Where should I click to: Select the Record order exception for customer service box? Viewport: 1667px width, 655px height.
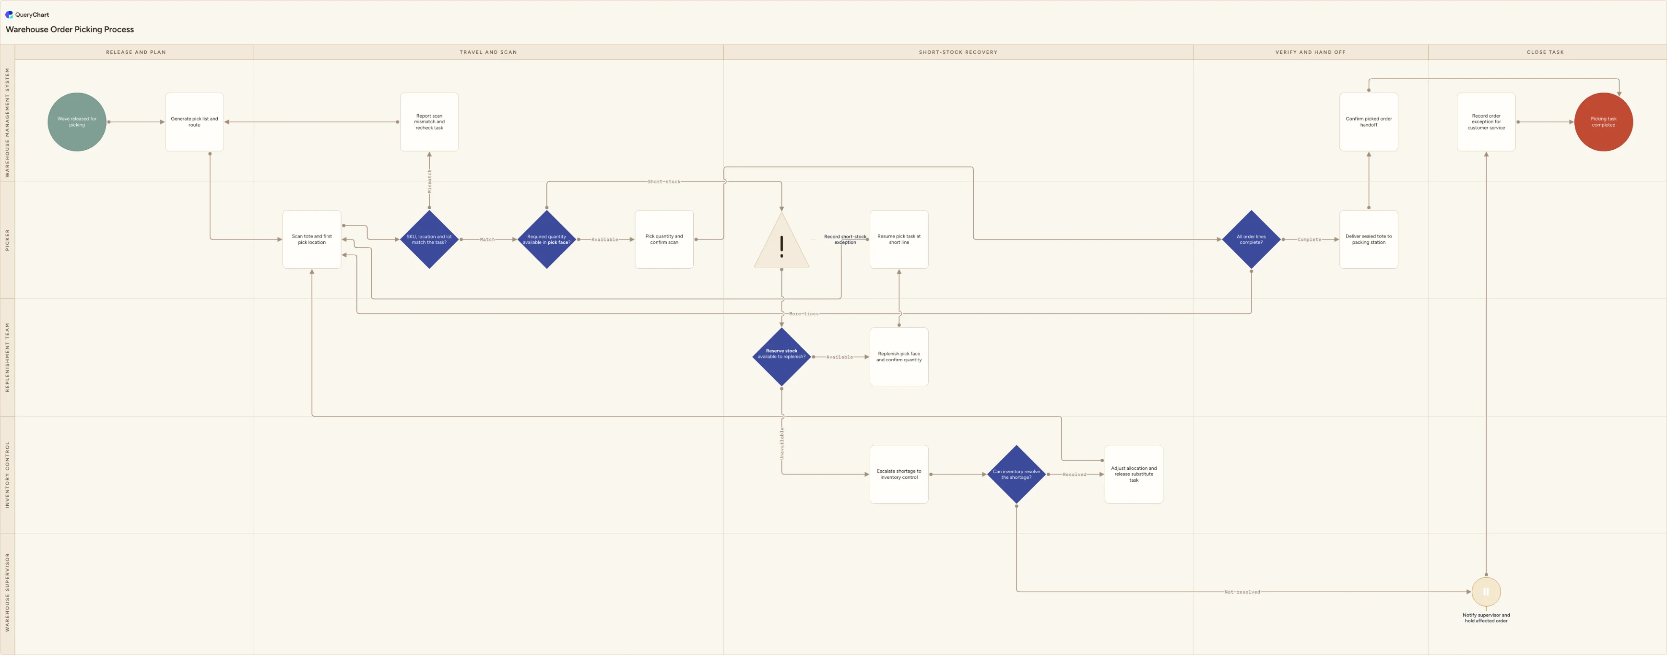point(1486,122)
